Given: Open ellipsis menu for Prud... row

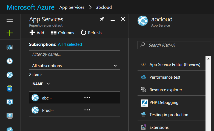Looking at the screenshot, I should point(87,110).
